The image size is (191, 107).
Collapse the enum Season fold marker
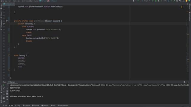[9, 55]
